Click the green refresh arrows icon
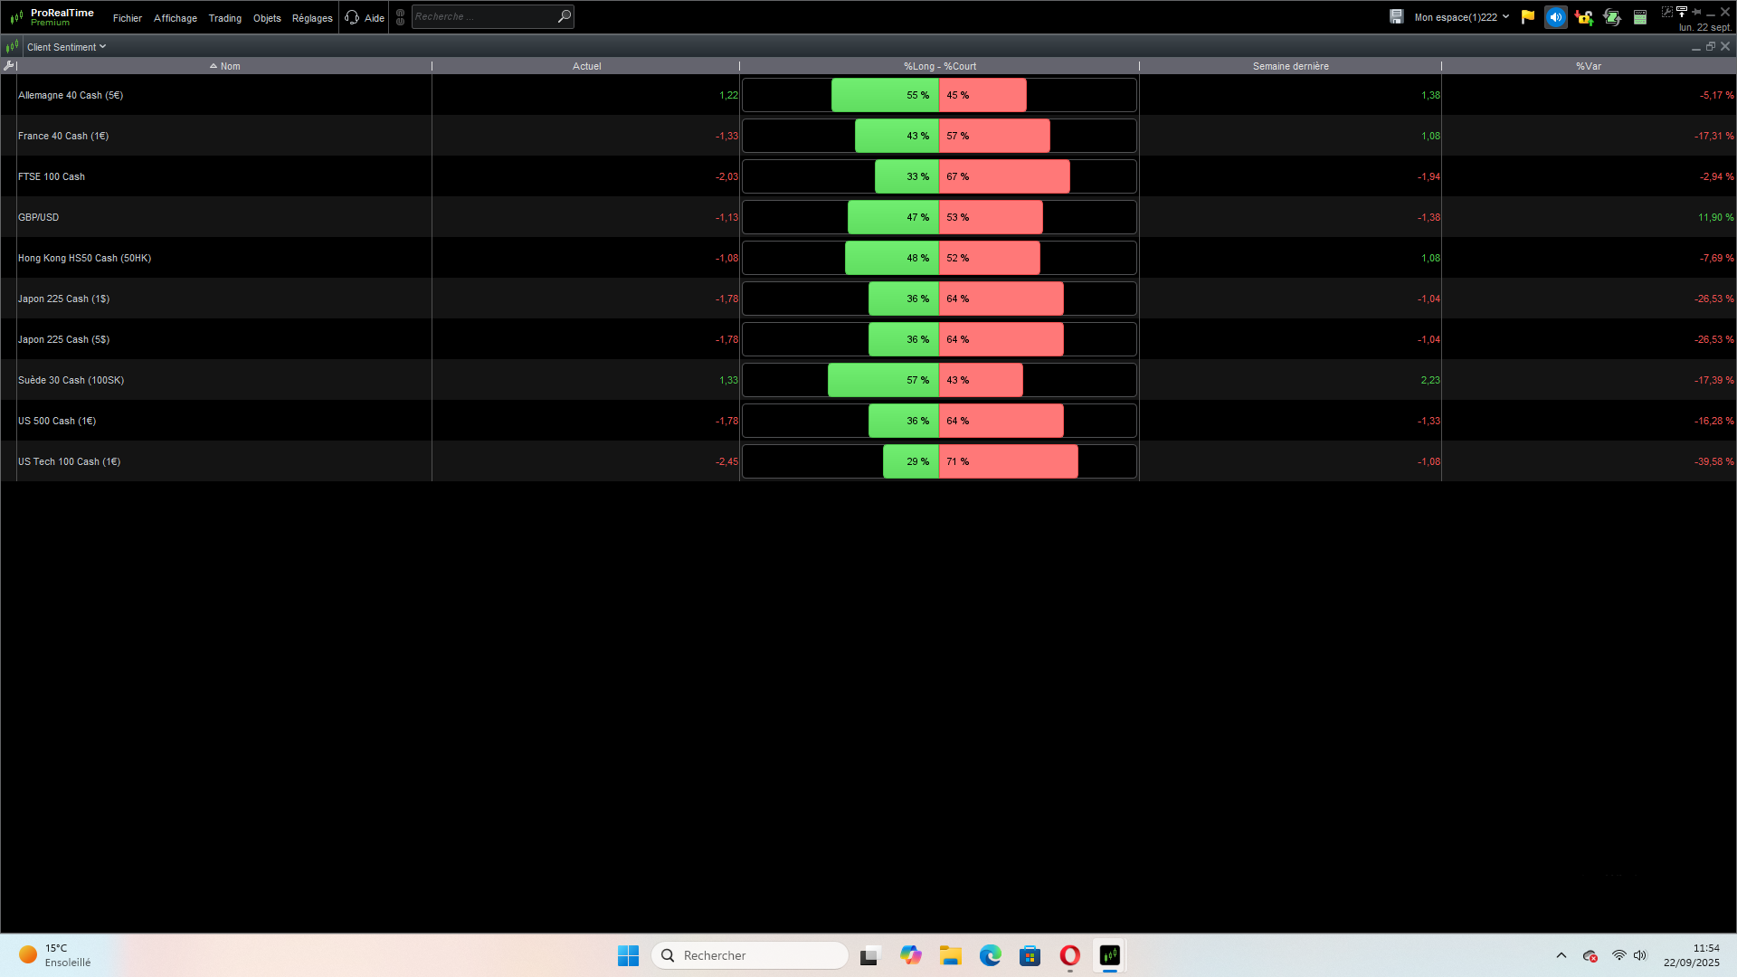The width and height of the screenshot is (1737, 977). (x=1611, y=16)
